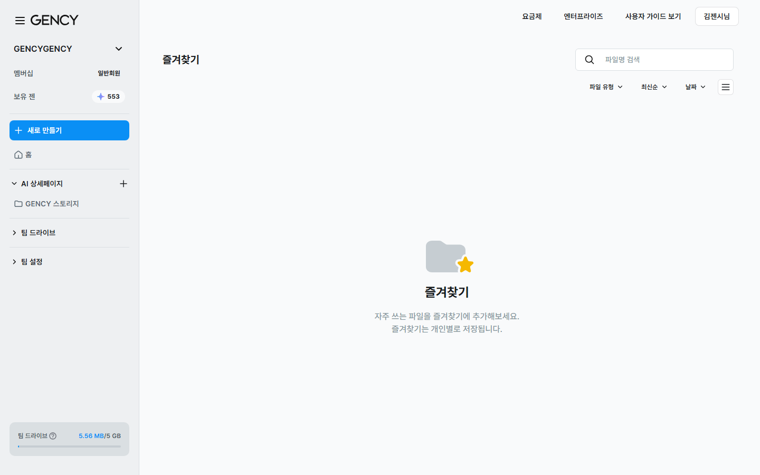This screenshot has height=475, width=760.
Task: Open 엔터프라이즈 in the top menu
Action: tap(583, 16)
